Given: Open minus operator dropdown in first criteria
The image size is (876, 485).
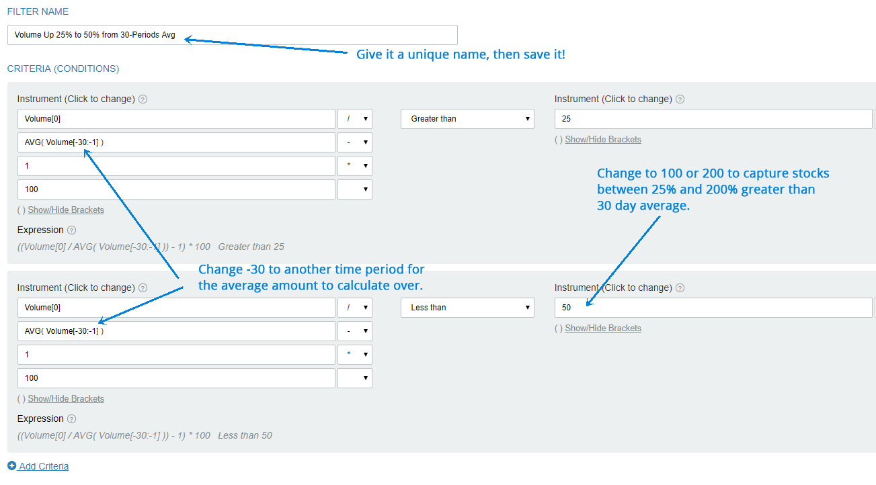Looking at the screenshot, I should click(355, 142).
